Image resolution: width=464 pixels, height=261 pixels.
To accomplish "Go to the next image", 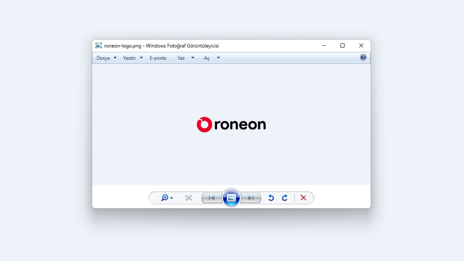I will 251,198.
